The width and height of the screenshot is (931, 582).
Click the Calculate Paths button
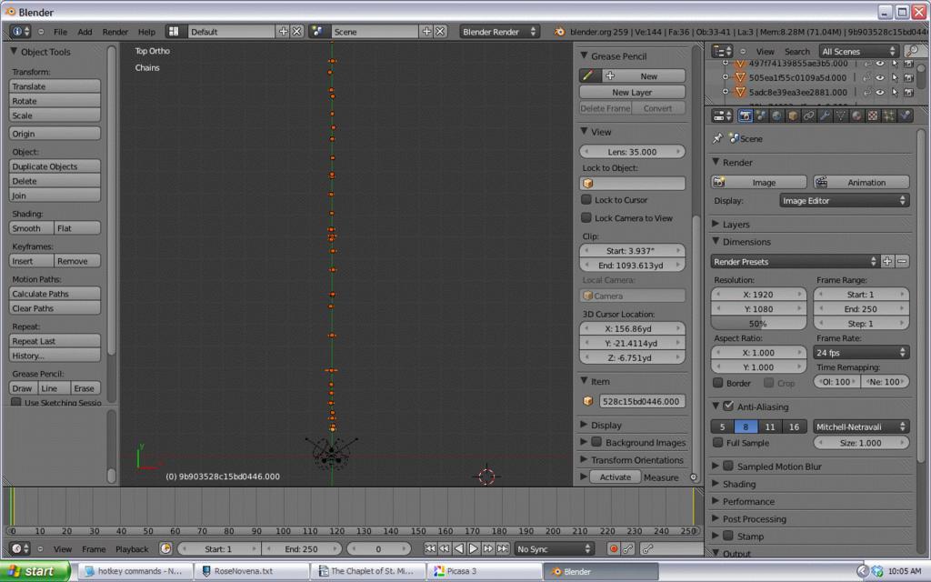tap(55, 294)
